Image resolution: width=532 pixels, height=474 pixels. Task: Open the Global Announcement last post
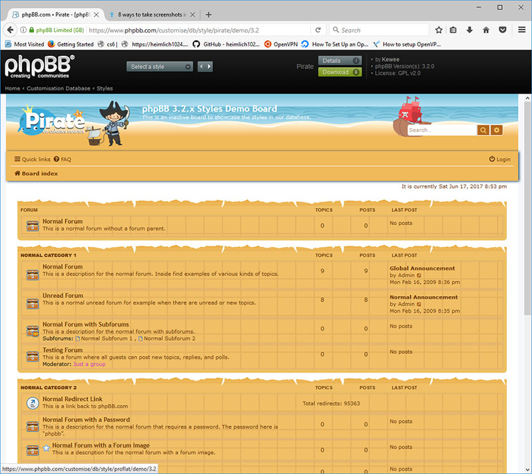click(x=422, y=268)
